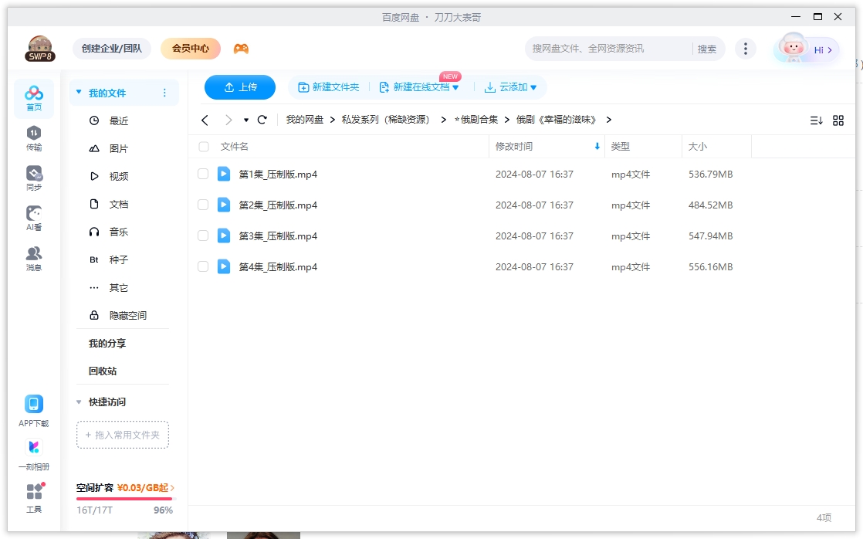This screenshot has height=539, width=863.
Task: Check the select-all files checkbox
Action: (x=203, y=146)
